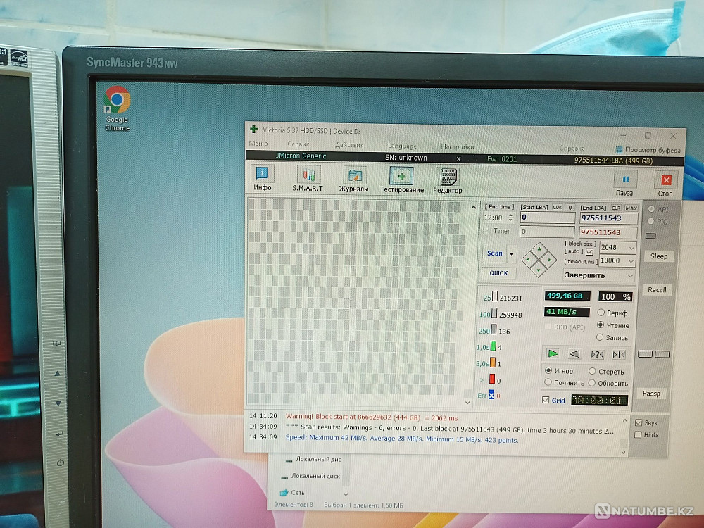
Task: Open the Инфо drive information section
Action: [x=262, y=178]
